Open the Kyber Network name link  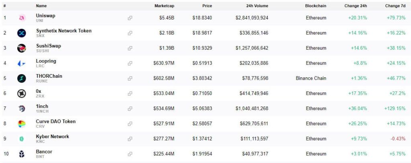coord(53,137)
